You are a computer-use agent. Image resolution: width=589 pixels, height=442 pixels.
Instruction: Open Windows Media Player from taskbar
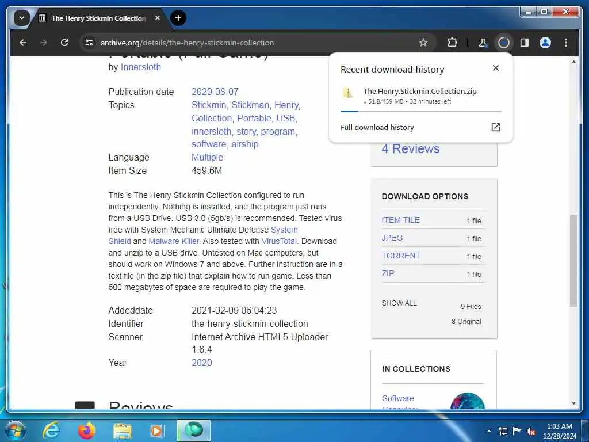(158, 430)
